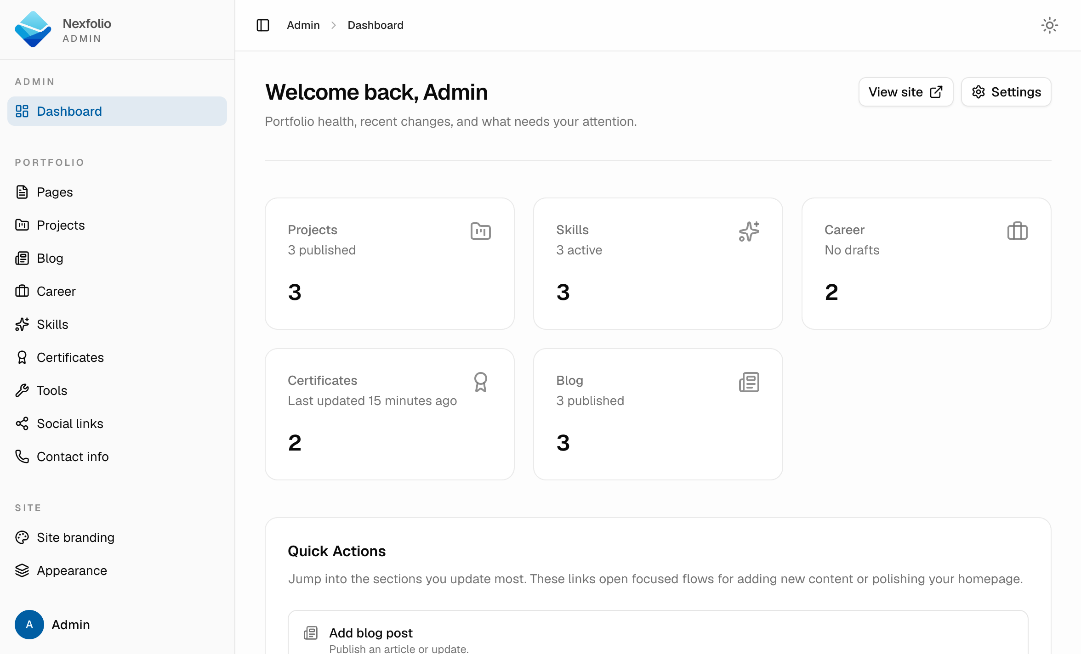Open Pages in the sidebar

117,192
